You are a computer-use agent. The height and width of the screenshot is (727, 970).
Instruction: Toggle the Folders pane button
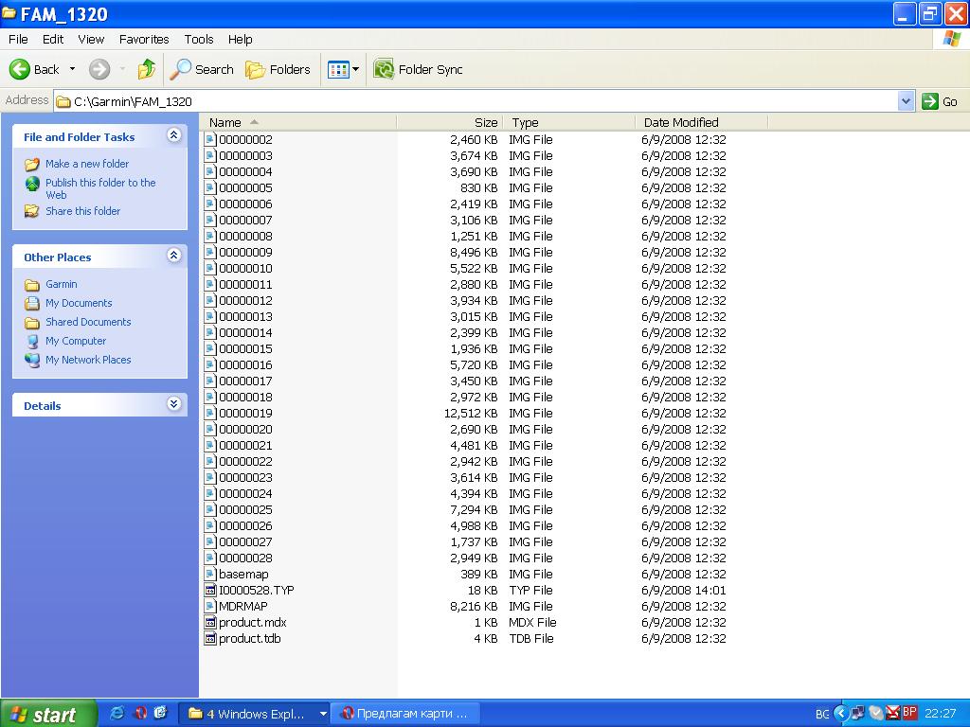click(x=278, y=69)
